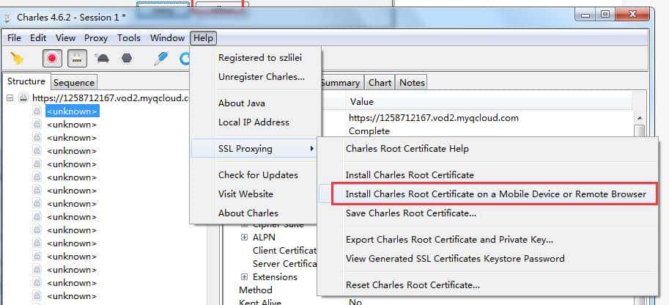The width and height of the screenshot is (669, 305).
Task: Click the overview vertical scrollbar thumb
Action: coord(640,131)
